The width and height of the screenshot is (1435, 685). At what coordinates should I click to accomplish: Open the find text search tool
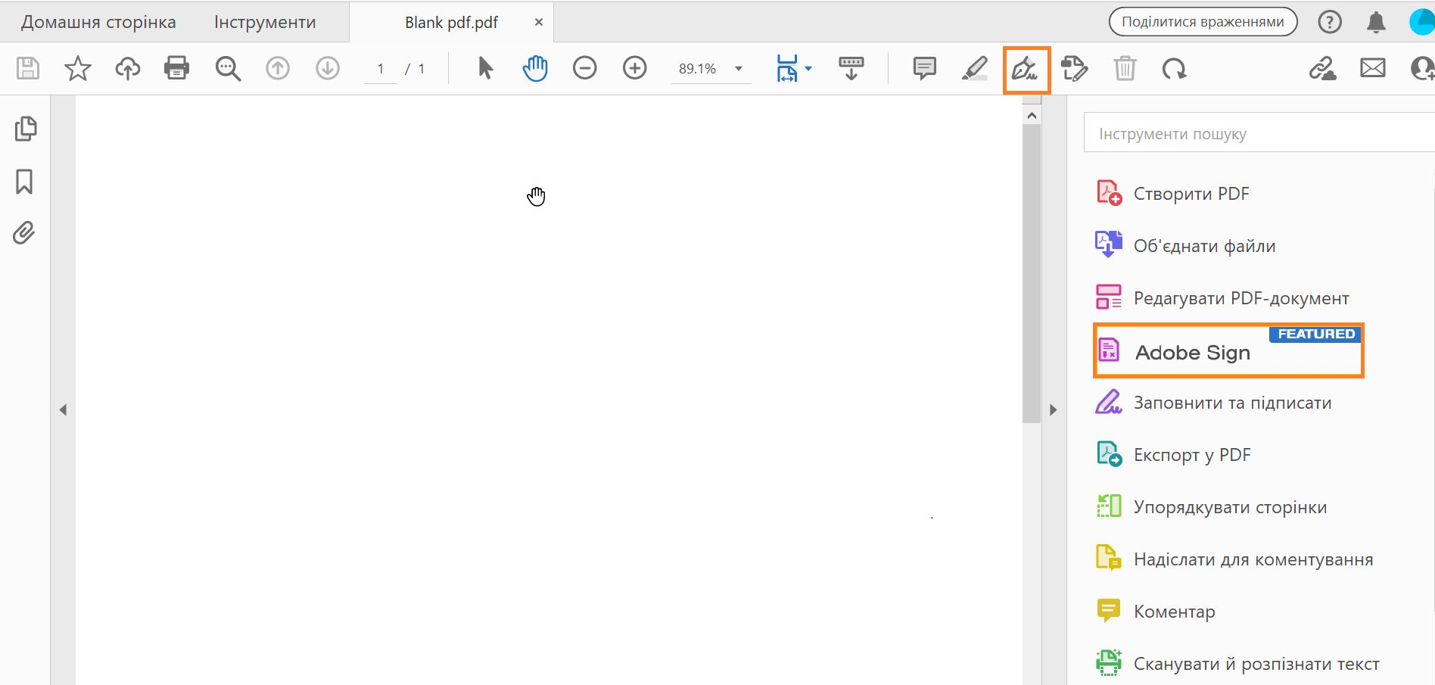point(228,69)
